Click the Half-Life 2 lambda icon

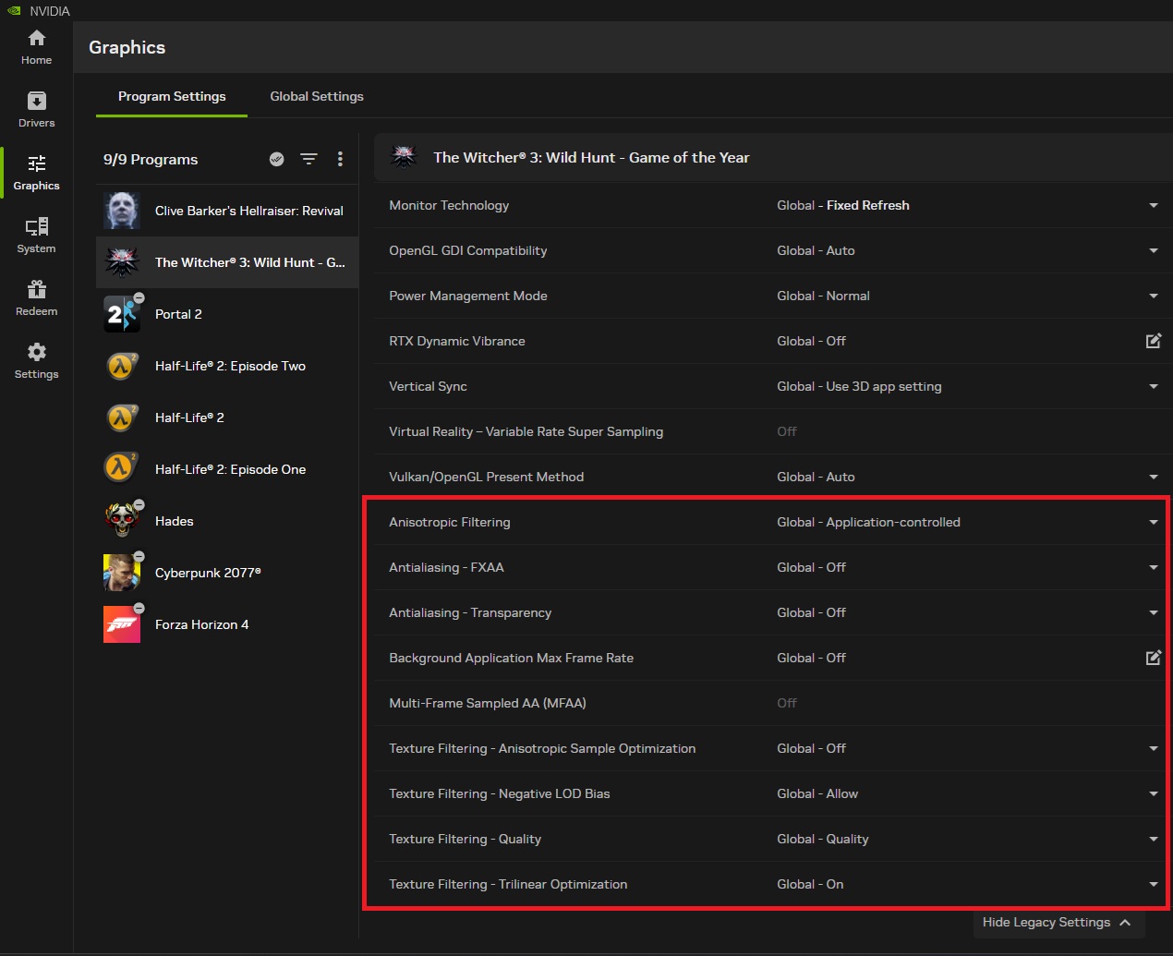pos(122,417)
